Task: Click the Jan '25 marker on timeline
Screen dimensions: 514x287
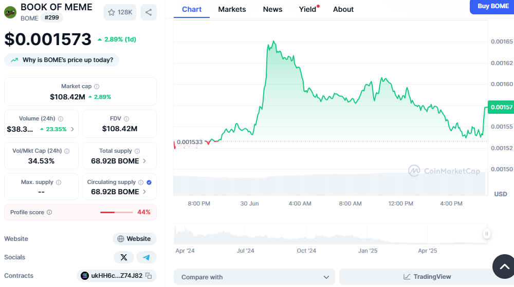Action: (x=368, y=251)
